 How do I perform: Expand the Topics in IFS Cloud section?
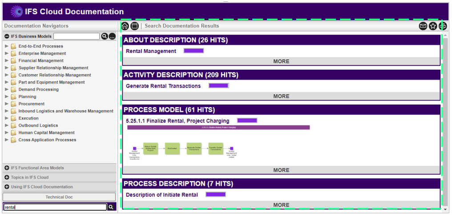[7, 177]
